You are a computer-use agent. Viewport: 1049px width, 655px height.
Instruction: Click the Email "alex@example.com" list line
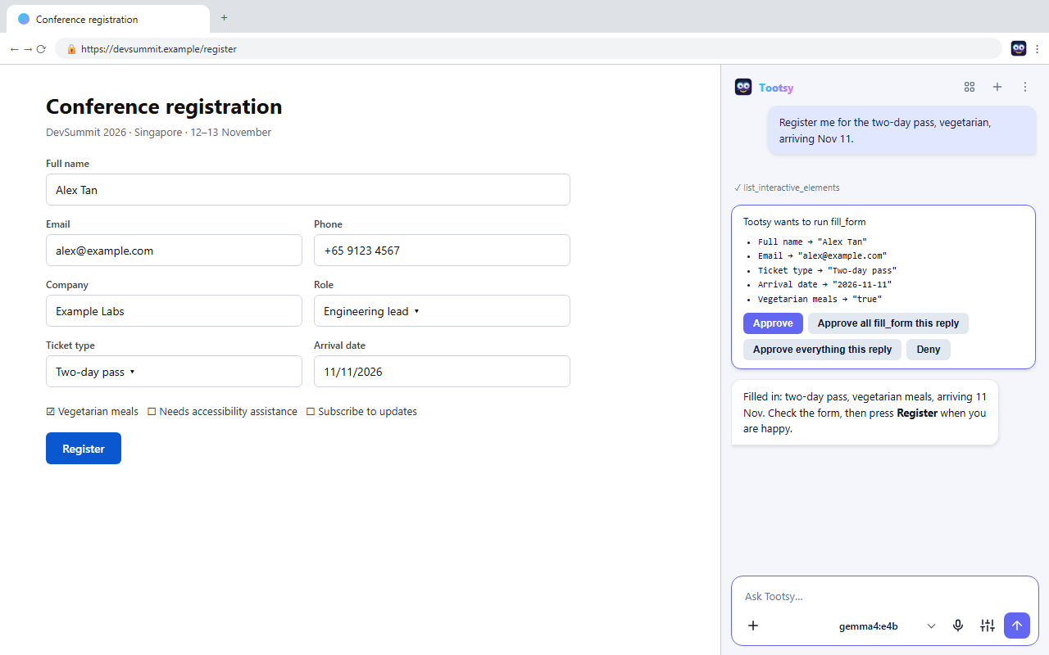(822, 255)
